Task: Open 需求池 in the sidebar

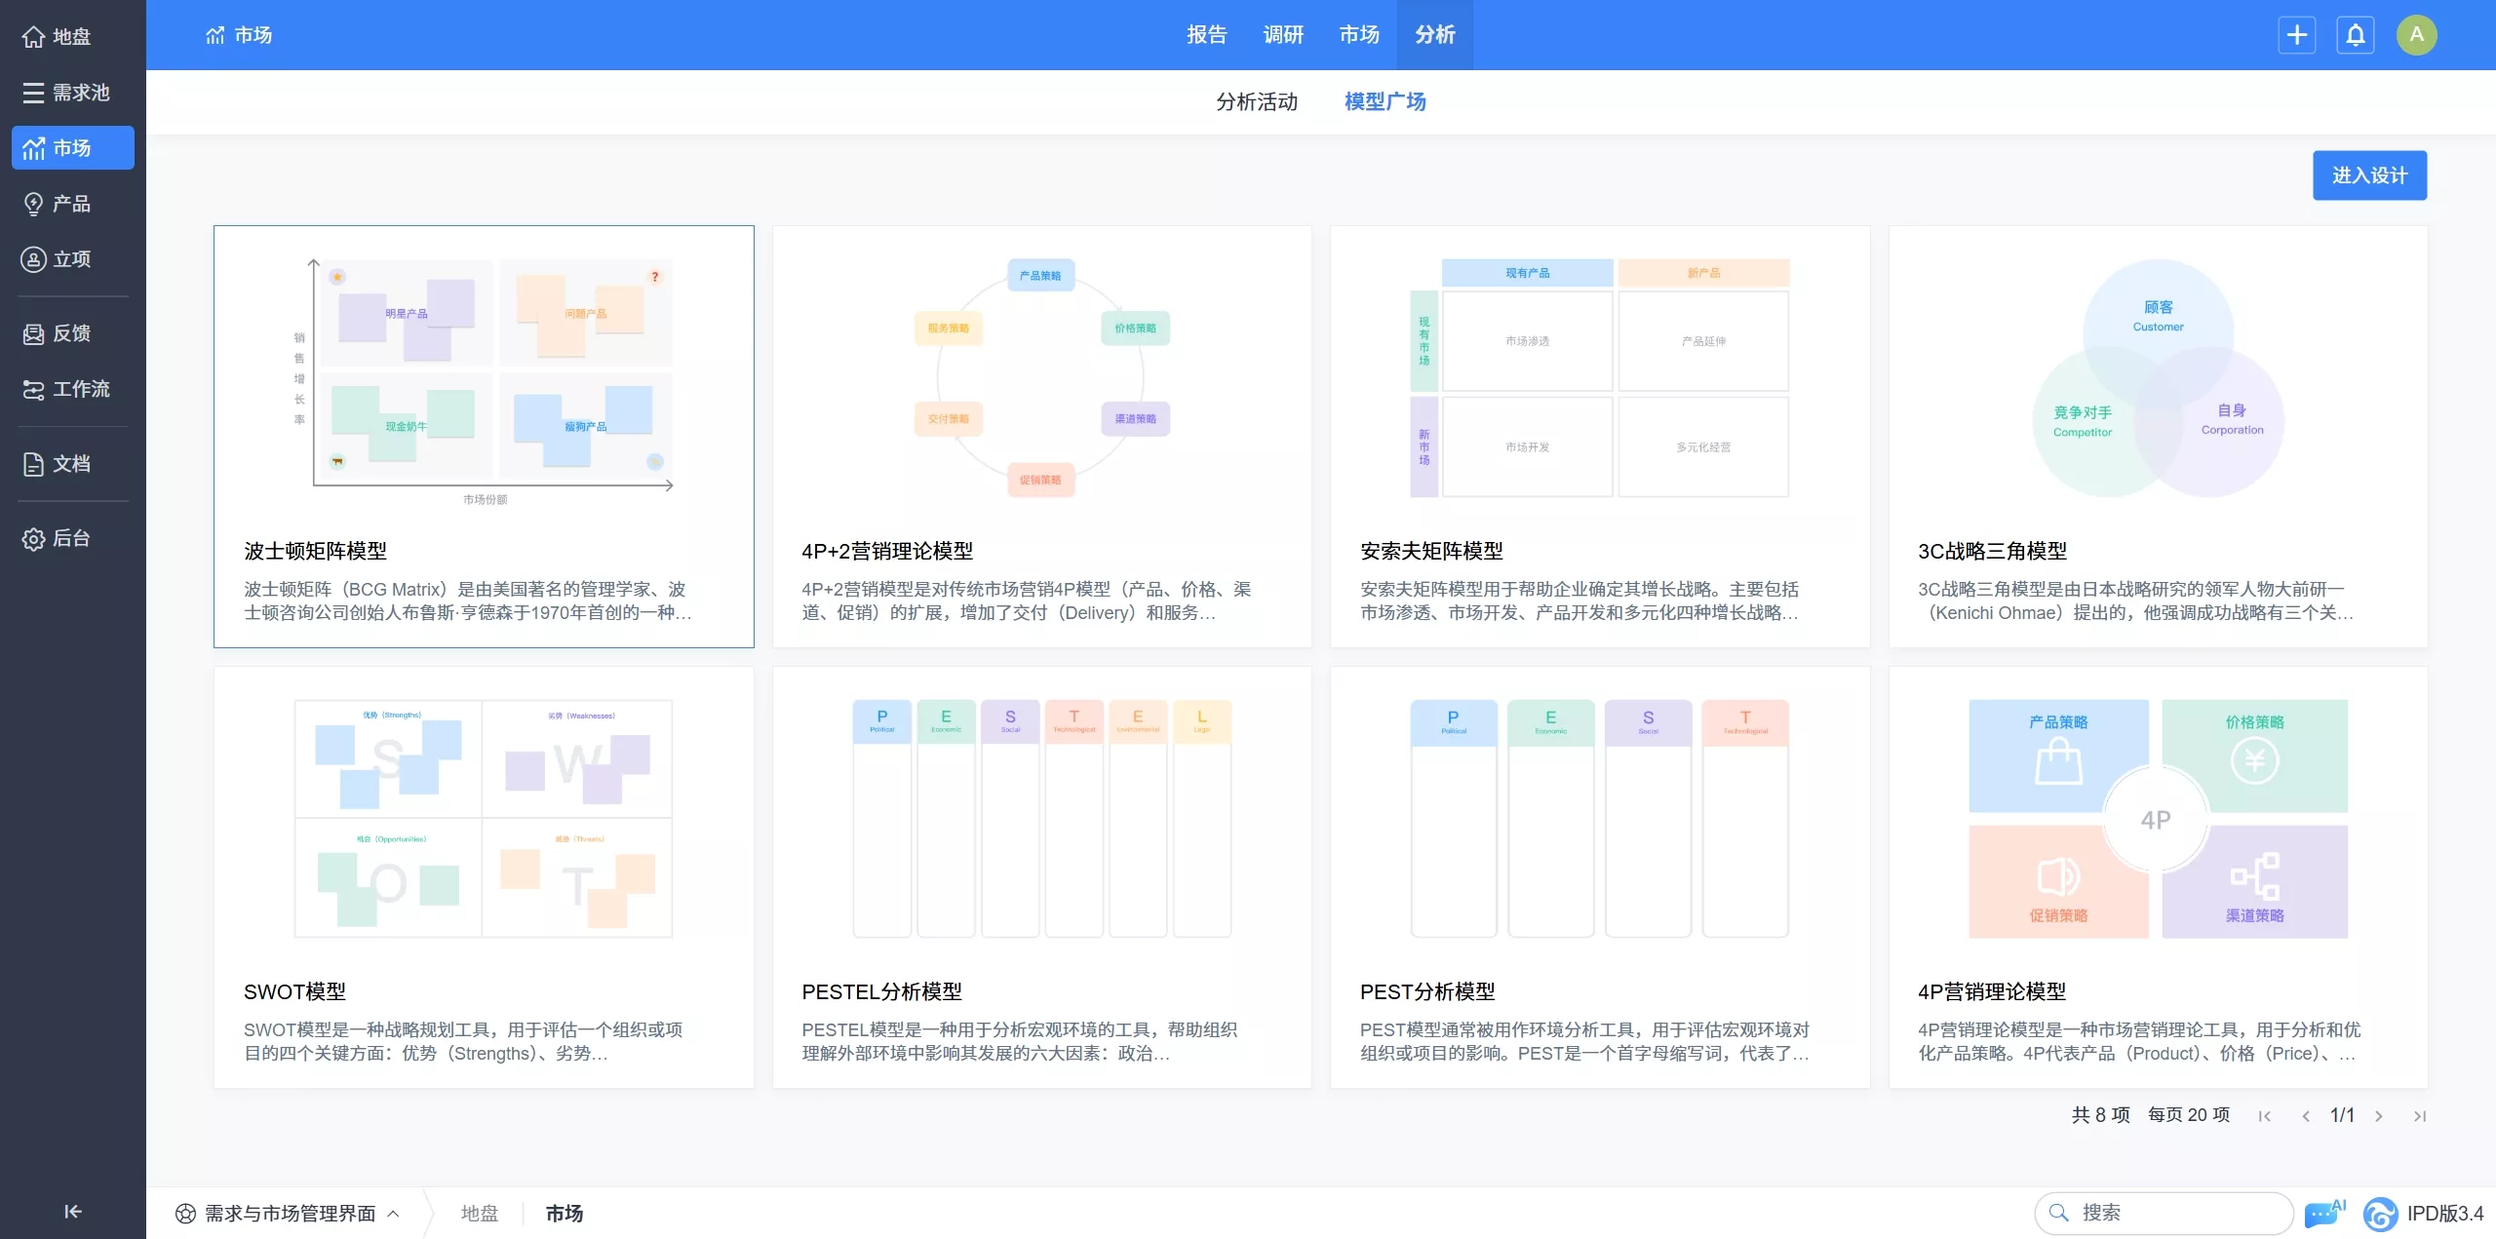Action: pyautogui.click(x=66, y=93)
